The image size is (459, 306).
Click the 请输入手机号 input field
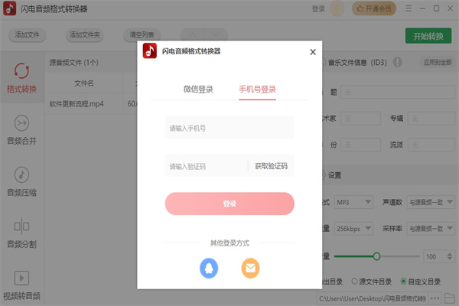[x=229, y=128]
